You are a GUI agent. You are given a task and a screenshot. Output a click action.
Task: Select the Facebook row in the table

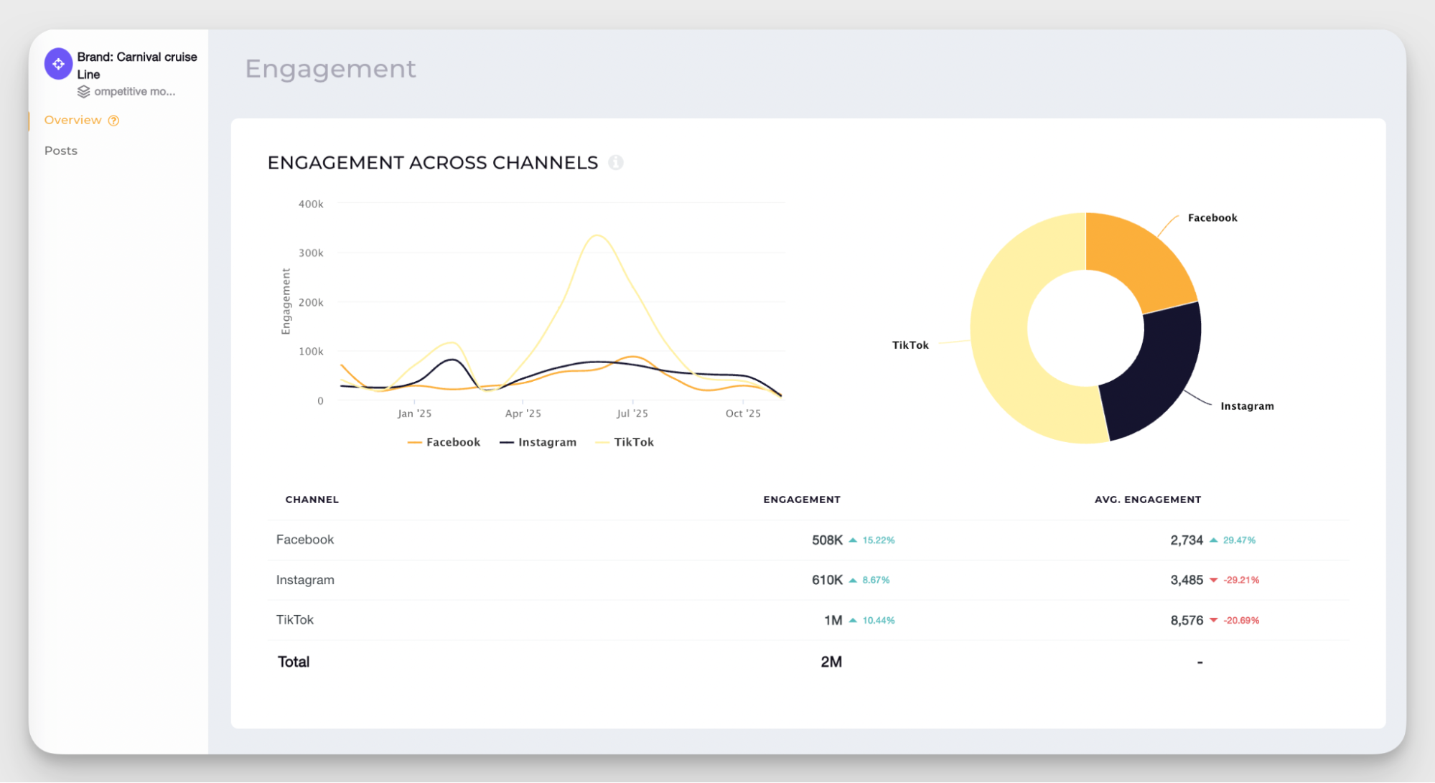coord(304,540)
